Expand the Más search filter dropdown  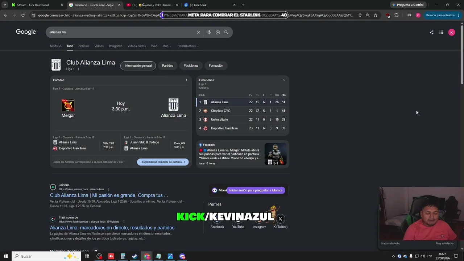167,46
